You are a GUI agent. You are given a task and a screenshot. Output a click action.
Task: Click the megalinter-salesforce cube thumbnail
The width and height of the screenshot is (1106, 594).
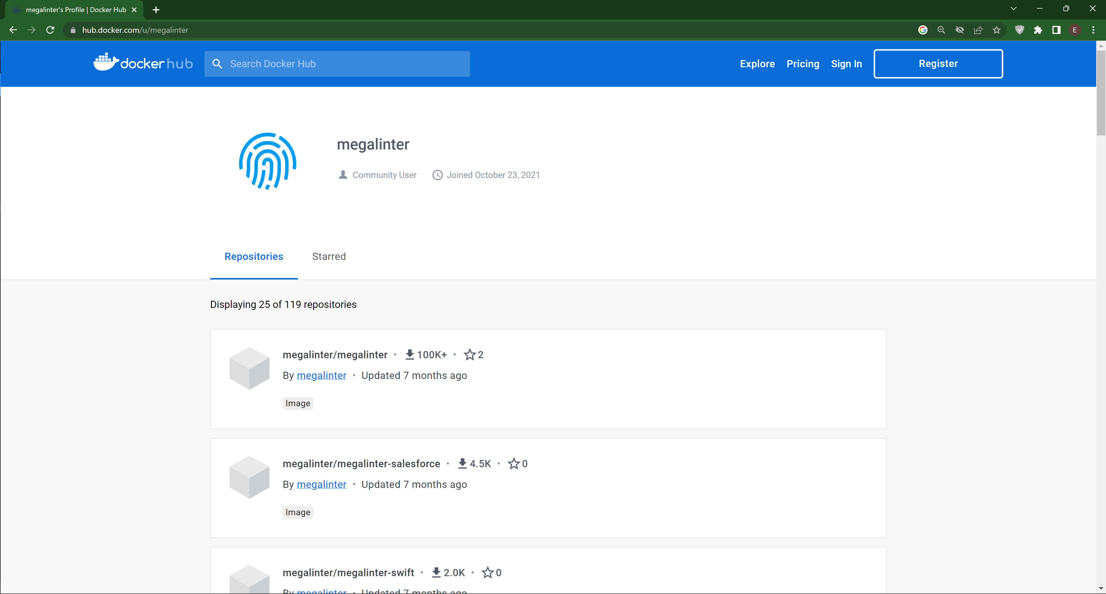click(x=250, y=477)
